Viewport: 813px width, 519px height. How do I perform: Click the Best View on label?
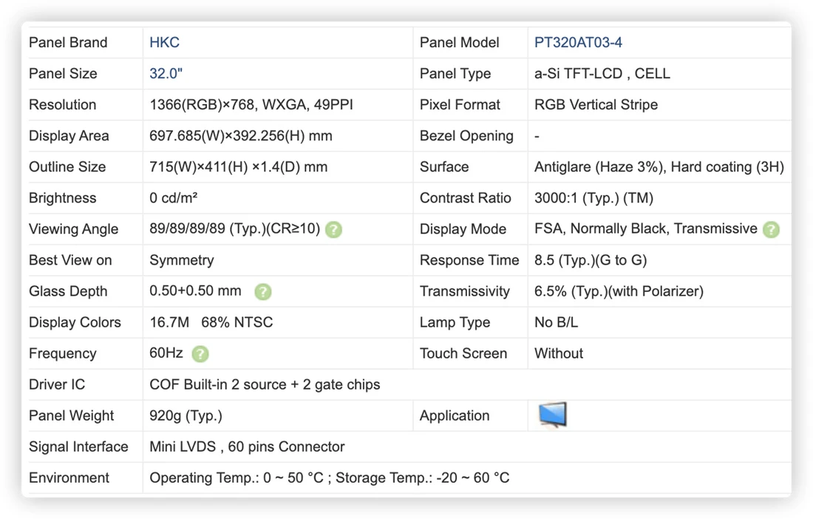(x=70, y=260)
